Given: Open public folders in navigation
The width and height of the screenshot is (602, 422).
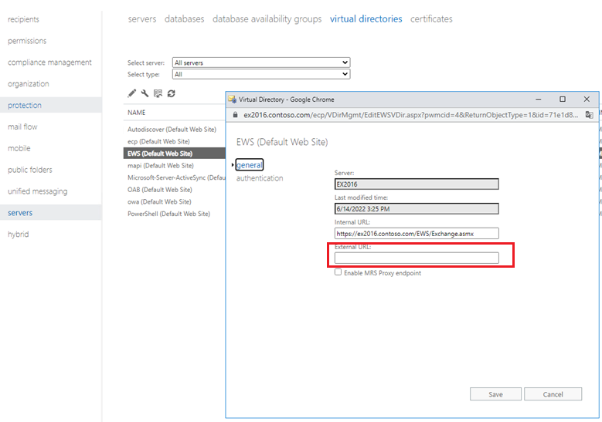Looking at the screenshot, I should coord(30,170).
